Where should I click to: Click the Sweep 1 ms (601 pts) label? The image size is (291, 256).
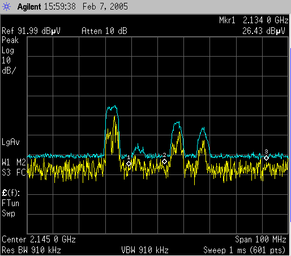245,250
